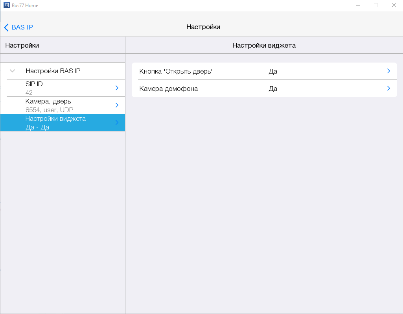
Task: Expand options arrow for 'Открыть дверь' button
Action: [x=388, y=71]
